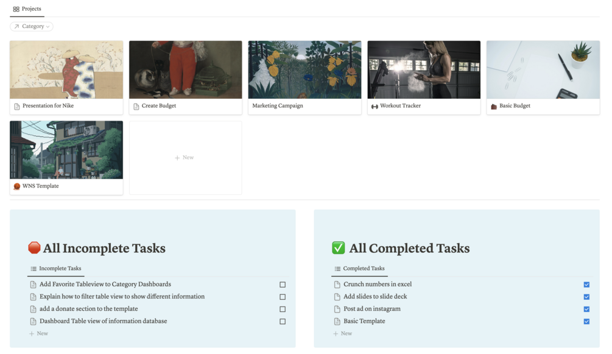Open WNS Template project title
Screen dimensions: 612x354
tap(41, 186)
